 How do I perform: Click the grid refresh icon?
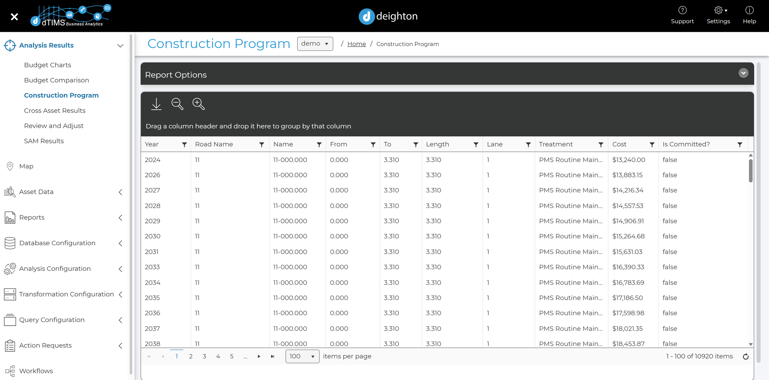click(746, 357)
